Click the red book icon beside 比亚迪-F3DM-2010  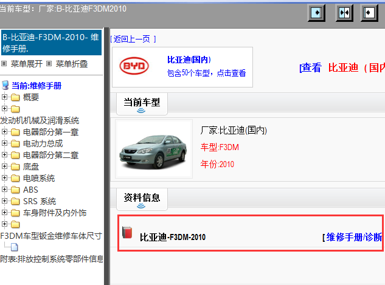pos(127,233)
